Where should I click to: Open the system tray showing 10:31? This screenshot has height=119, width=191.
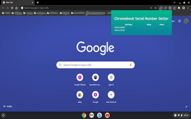tap(181, 115)
